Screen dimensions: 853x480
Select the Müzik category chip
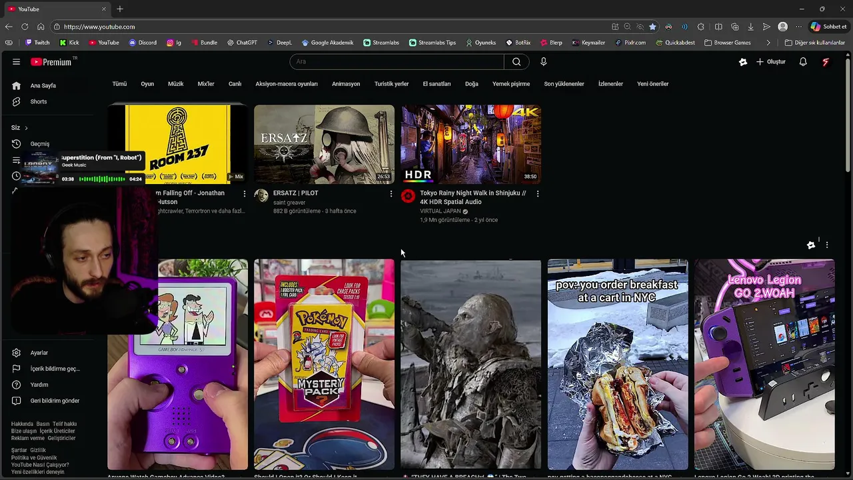tap(175, 84)
